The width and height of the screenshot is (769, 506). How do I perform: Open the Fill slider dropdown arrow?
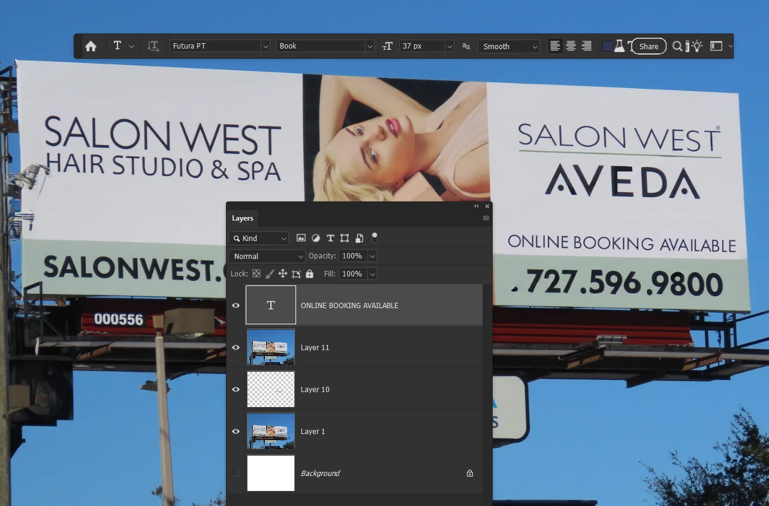372,274
